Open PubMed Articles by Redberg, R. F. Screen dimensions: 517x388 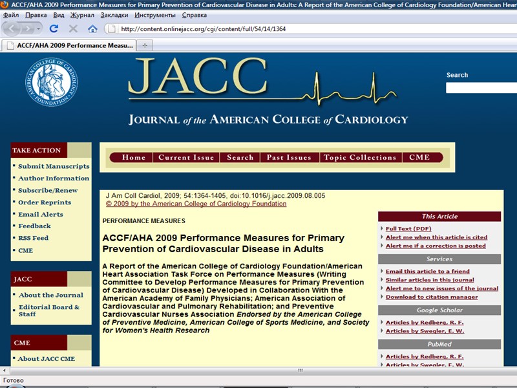point(425,357)
